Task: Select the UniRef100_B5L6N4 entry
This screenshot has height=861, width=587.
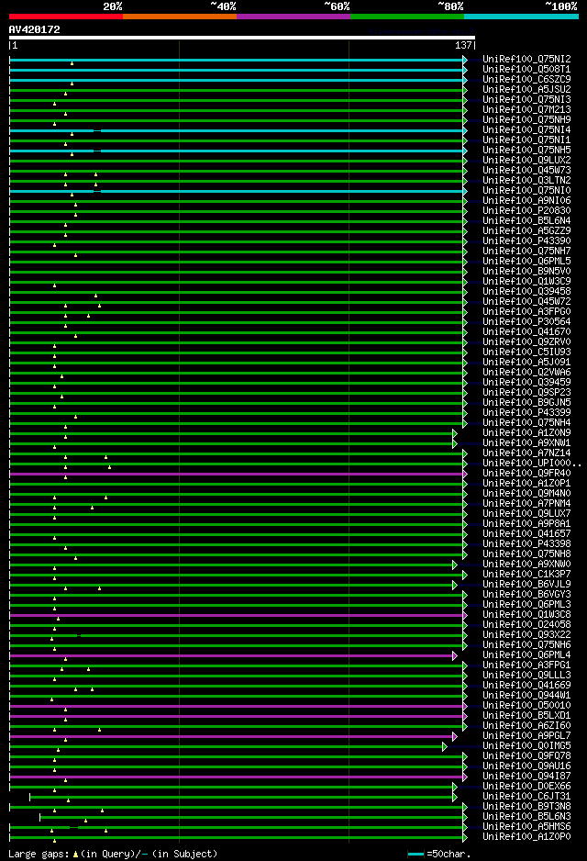Action: (x=526, y=220)
